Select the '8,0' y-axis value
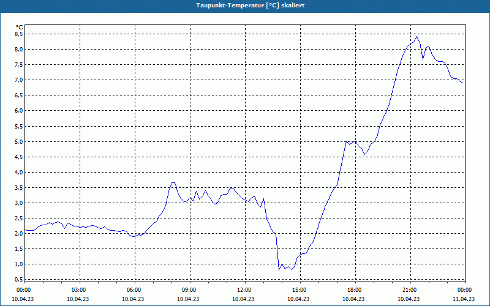Screen dimensions: 490x306 [x=19, y=49]
